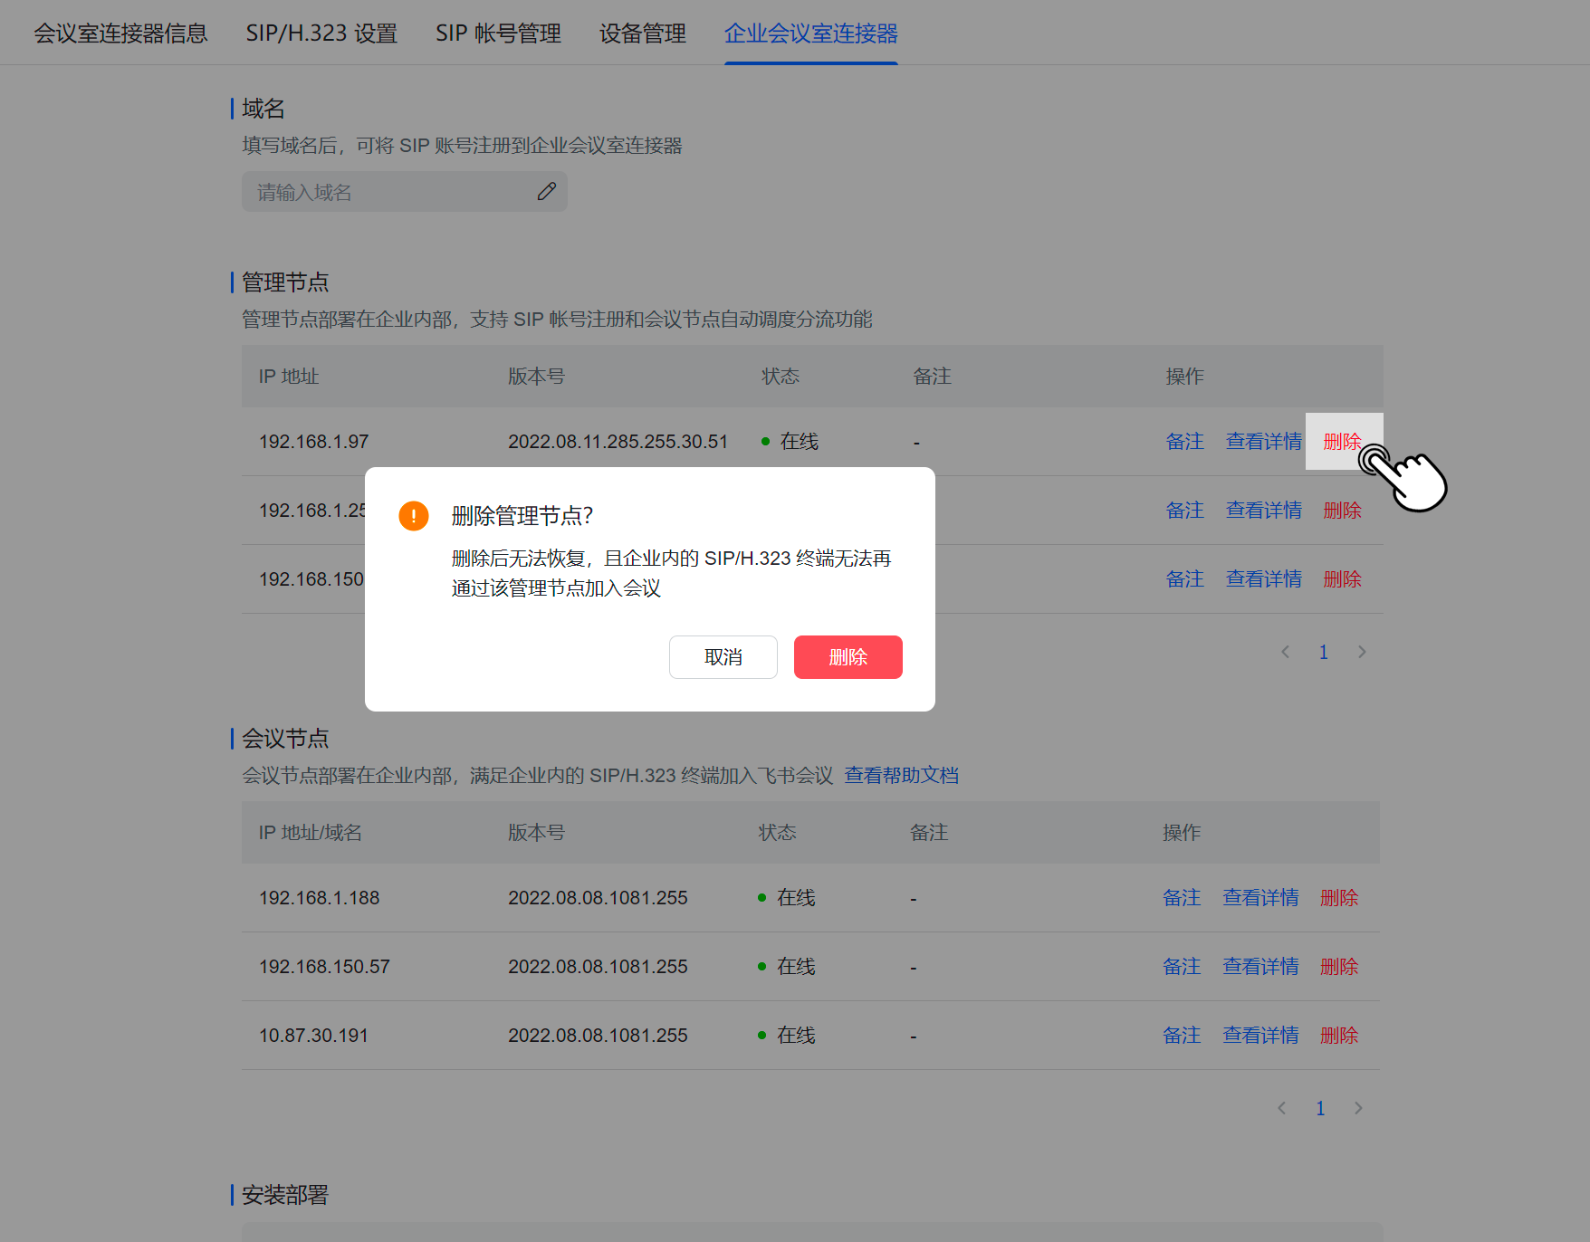Cancel the delete management node dialog
This screenshot has height=1242, width=1590.
(x=723, y=657)
